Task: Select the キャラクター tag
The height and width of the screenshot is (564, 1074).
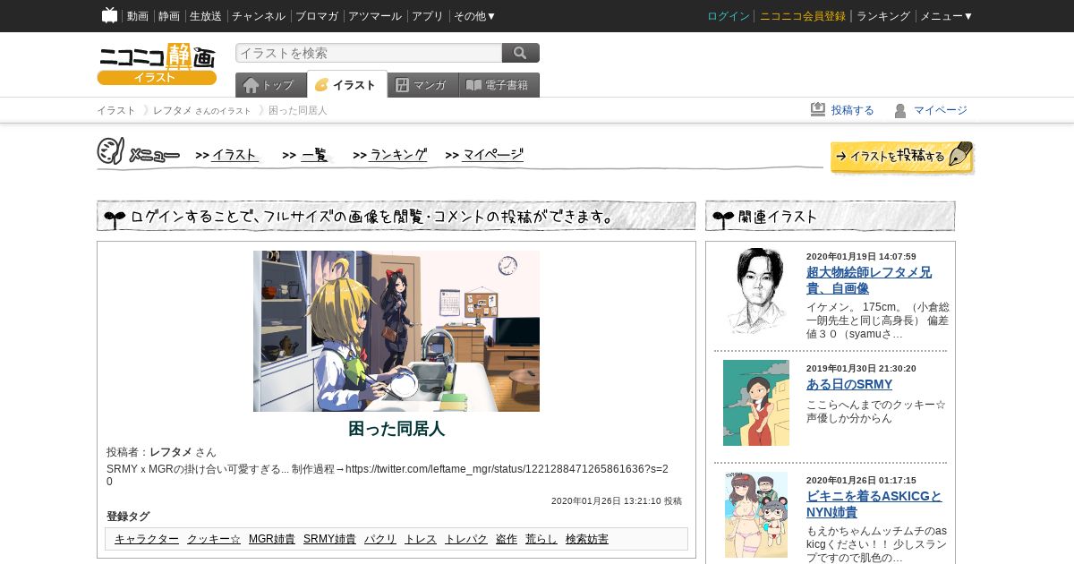Action: coord(147,539)
